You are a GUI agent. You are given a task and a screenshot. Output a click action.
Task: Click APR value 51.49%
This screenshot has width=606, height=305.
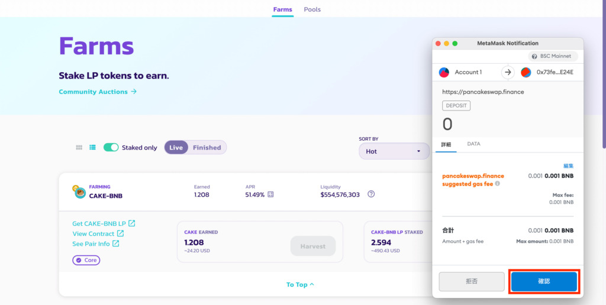pyautogui.click(x=254, y=194)
